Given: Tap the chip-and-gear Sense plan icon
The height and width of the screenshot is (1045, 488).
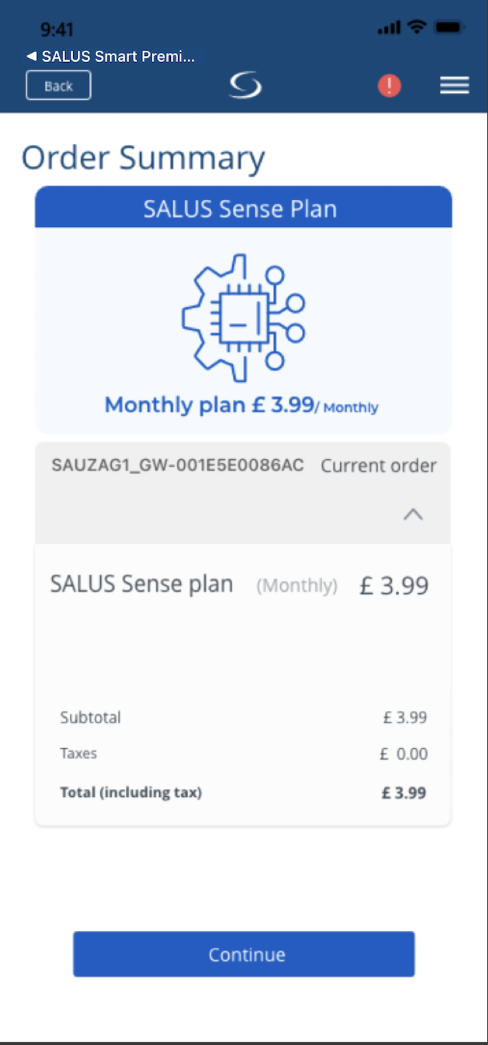Looking at the screenshot, I should (x=243, y=318).
